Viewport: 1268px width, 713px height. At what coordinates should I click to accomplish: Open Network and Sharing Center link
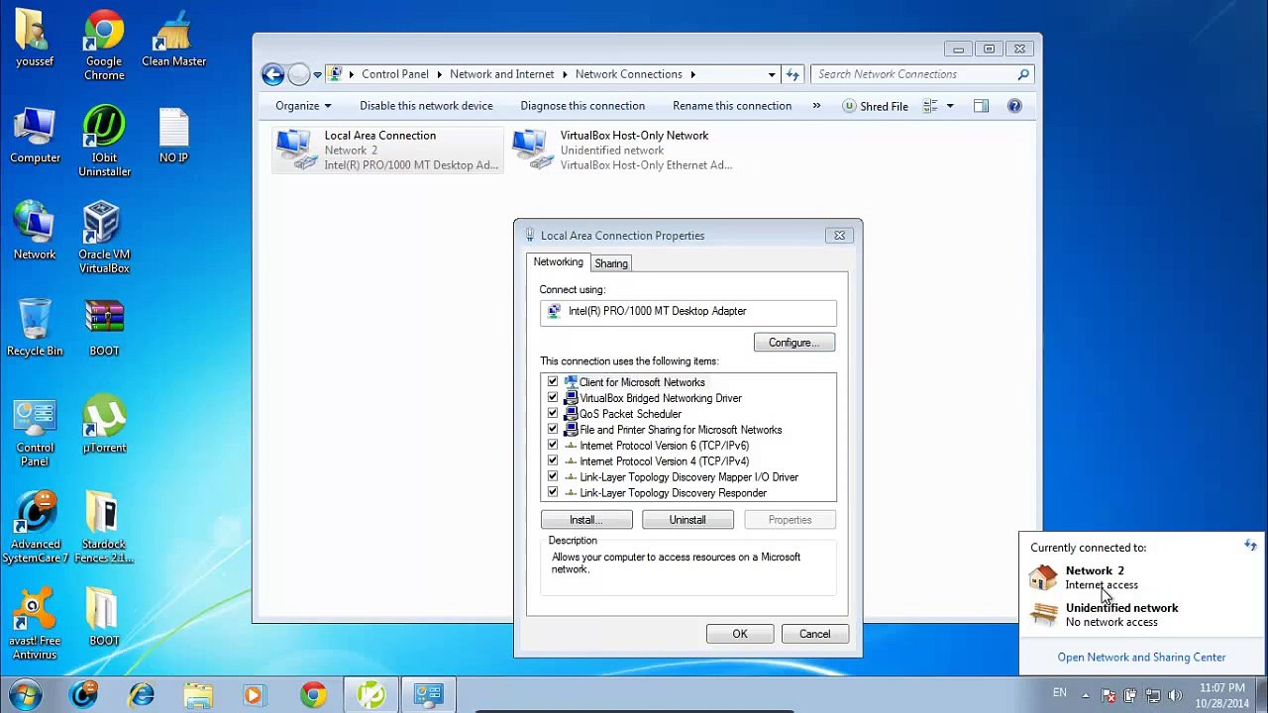click(1141, 658)
